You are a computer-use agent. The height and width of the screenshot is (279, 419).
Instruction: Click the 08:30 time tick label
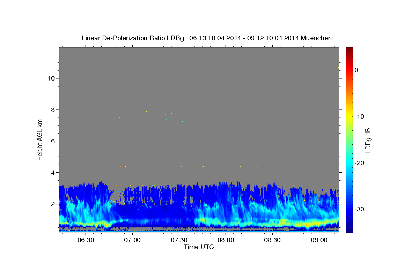tap(272, 240)
